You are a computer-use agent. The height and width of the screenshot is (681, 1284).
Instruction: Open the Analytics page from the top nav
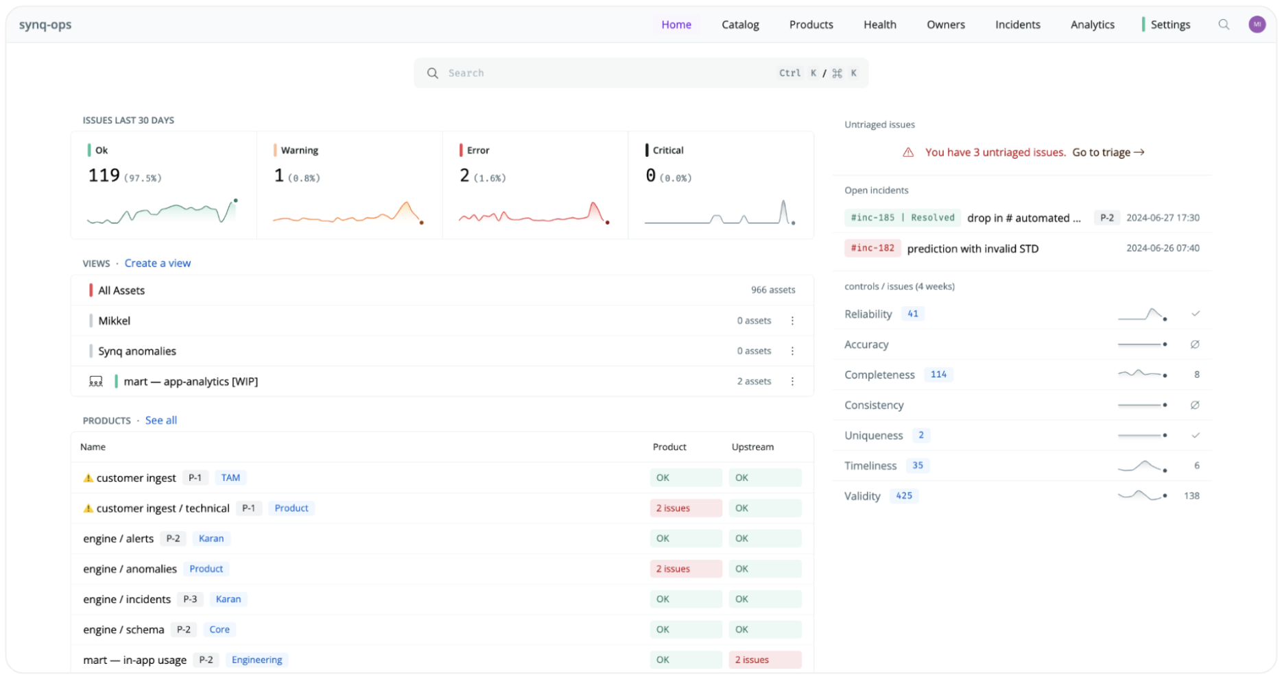pos(1091,24)
